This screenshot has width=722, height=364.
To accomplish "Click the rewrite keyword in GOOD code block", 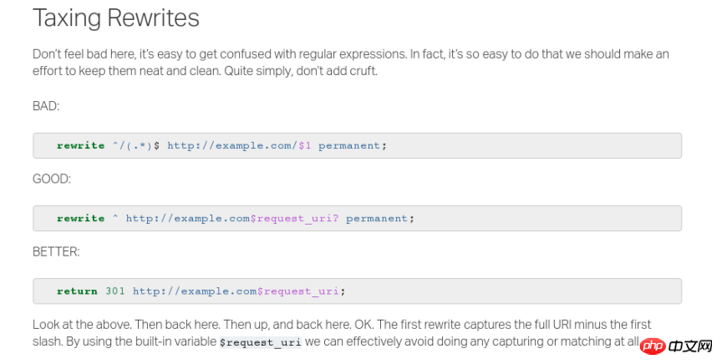I will (x=81, y=219).
